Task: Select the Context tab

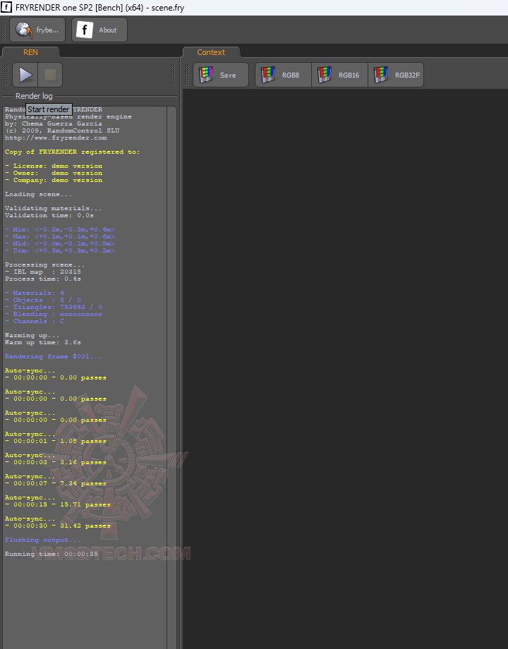Action: tap(211, 52)
